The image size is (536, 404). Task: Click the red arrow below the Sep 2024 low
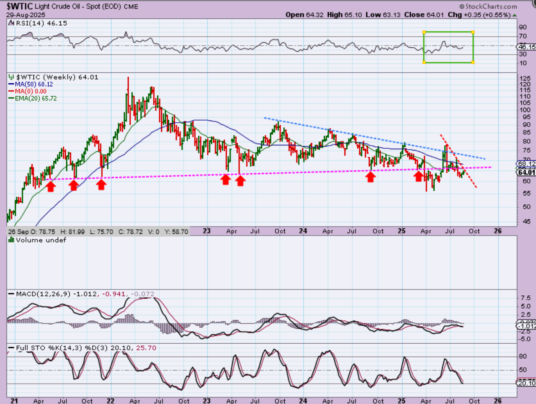(371, 177)
